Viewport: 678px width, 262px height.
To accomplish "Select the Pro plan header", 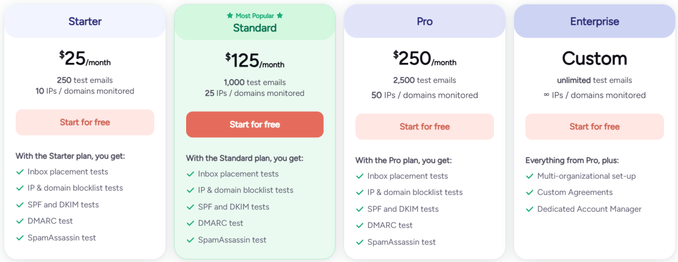I will 425,22.
